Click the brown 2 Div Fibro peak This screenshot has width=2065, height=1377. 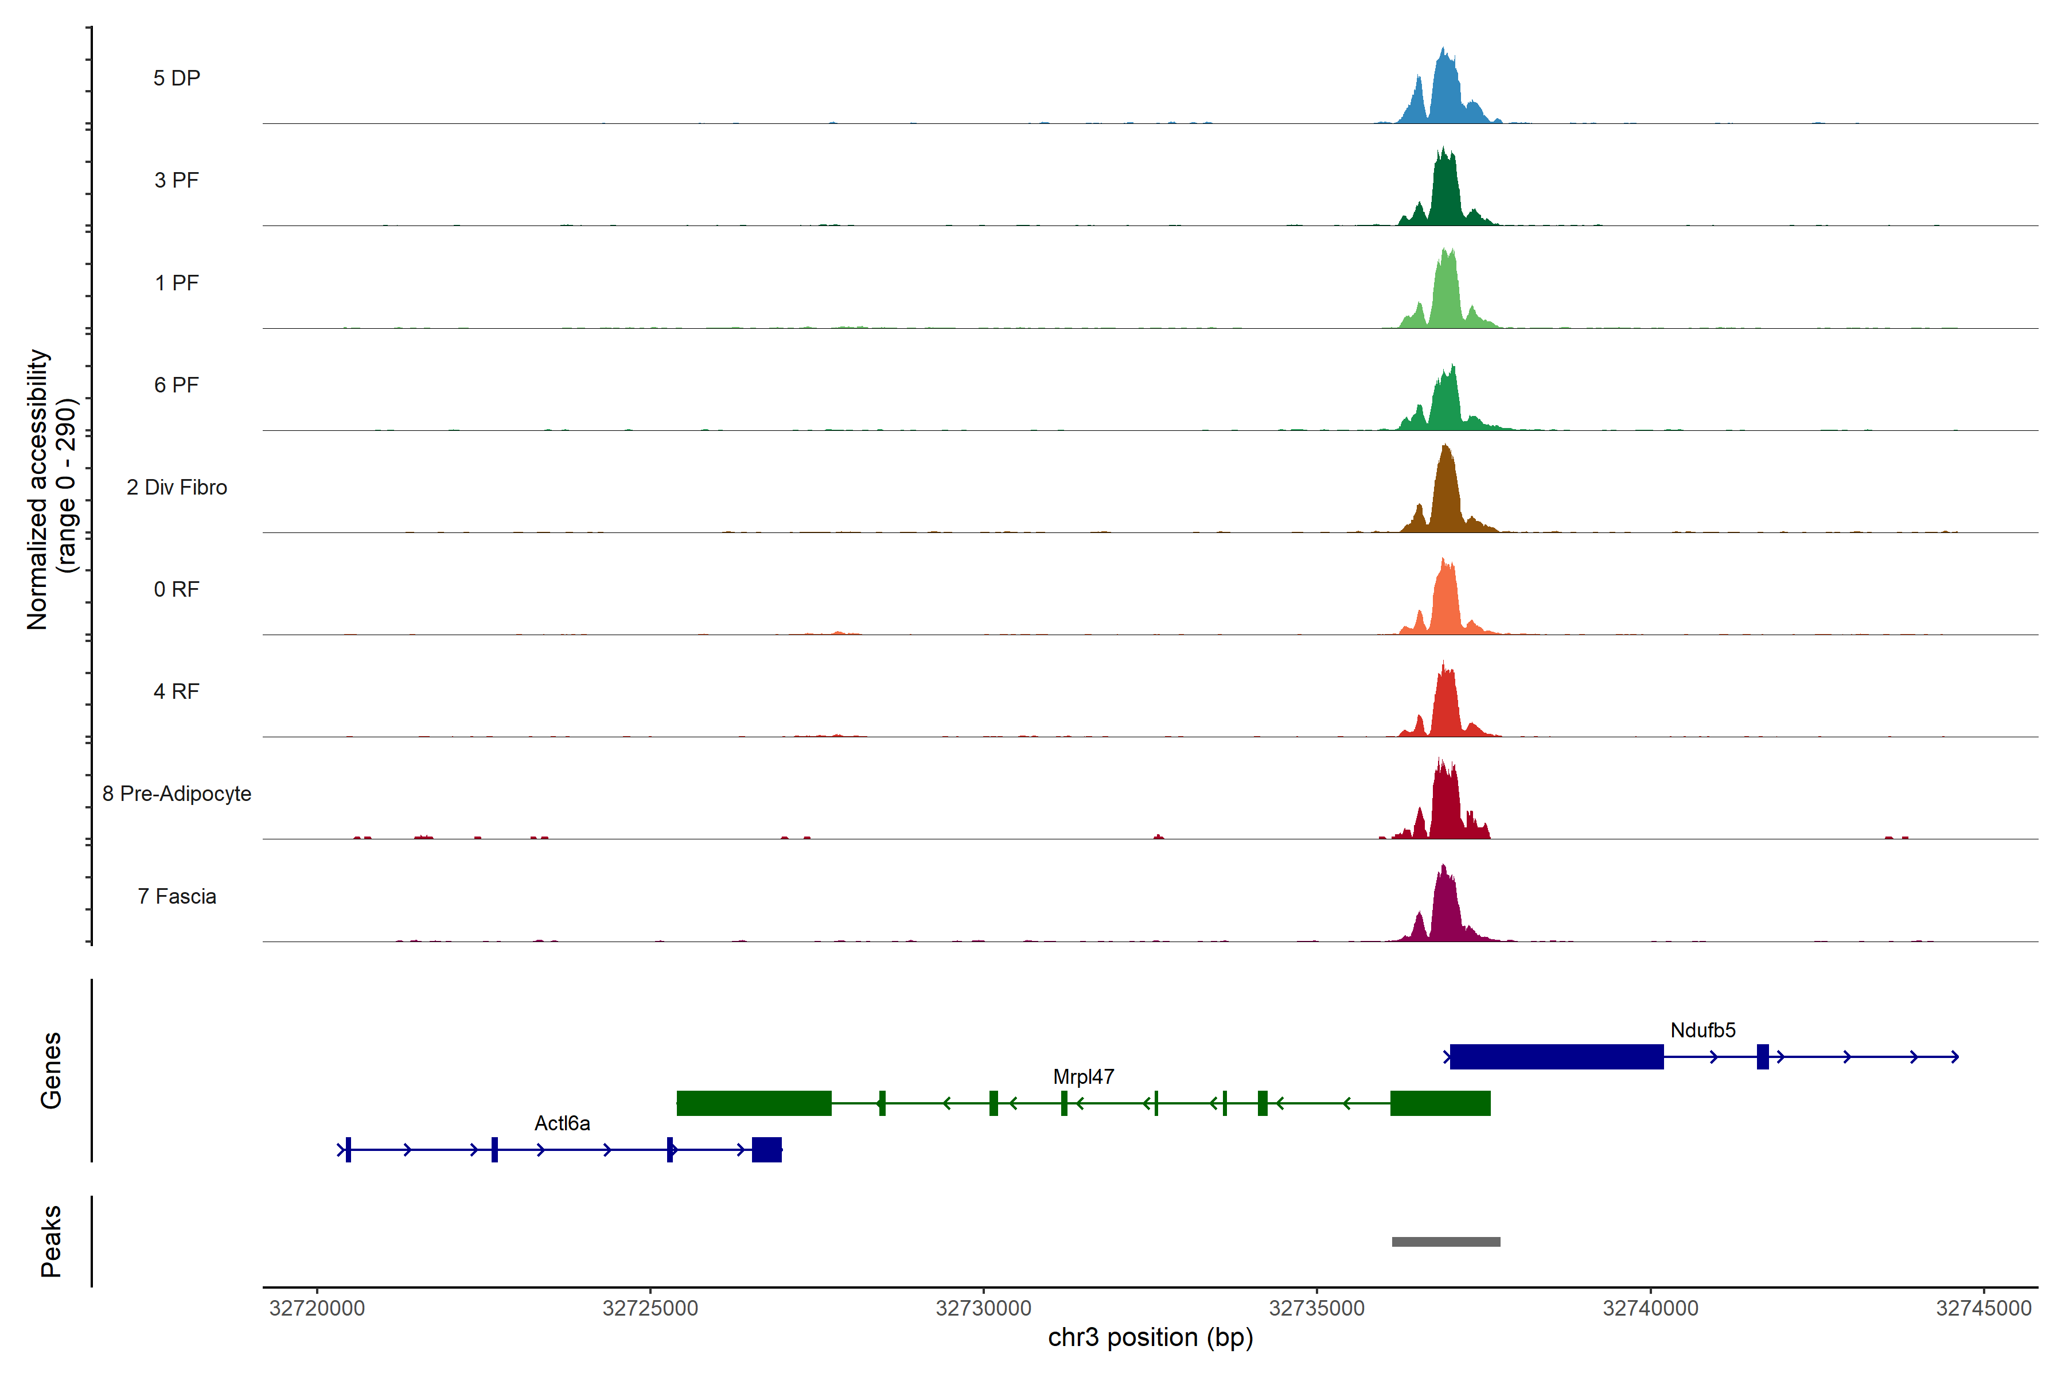[1445, 496]
